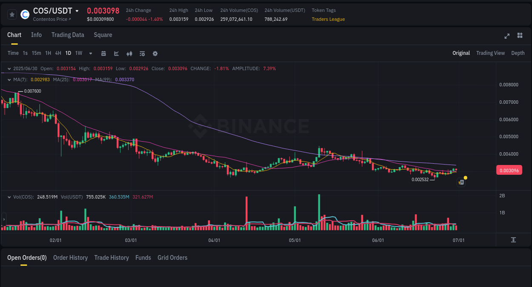Click the chart settings gear icon
Screen dimensions: 532x287
[x=155, y=53]
